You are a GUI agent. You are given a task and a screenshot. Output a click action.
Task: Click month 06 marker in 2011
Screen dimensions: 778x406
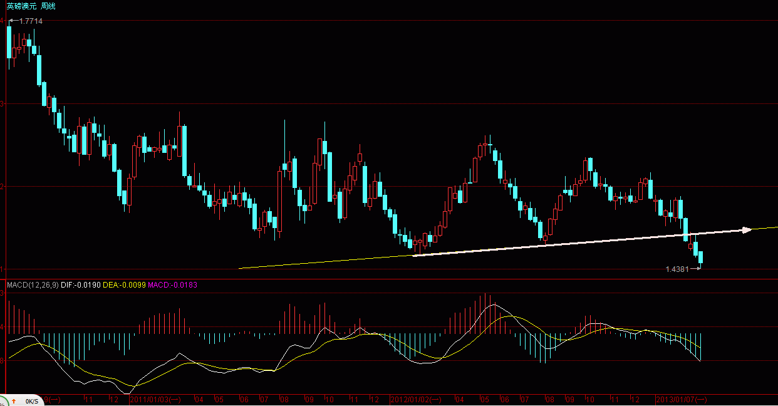pyautogui.click(x=244, y=399)
